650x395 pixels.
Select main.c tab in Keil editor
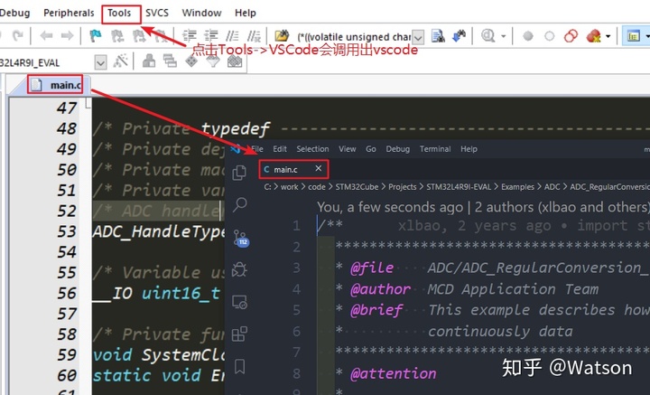coord(58,85)
